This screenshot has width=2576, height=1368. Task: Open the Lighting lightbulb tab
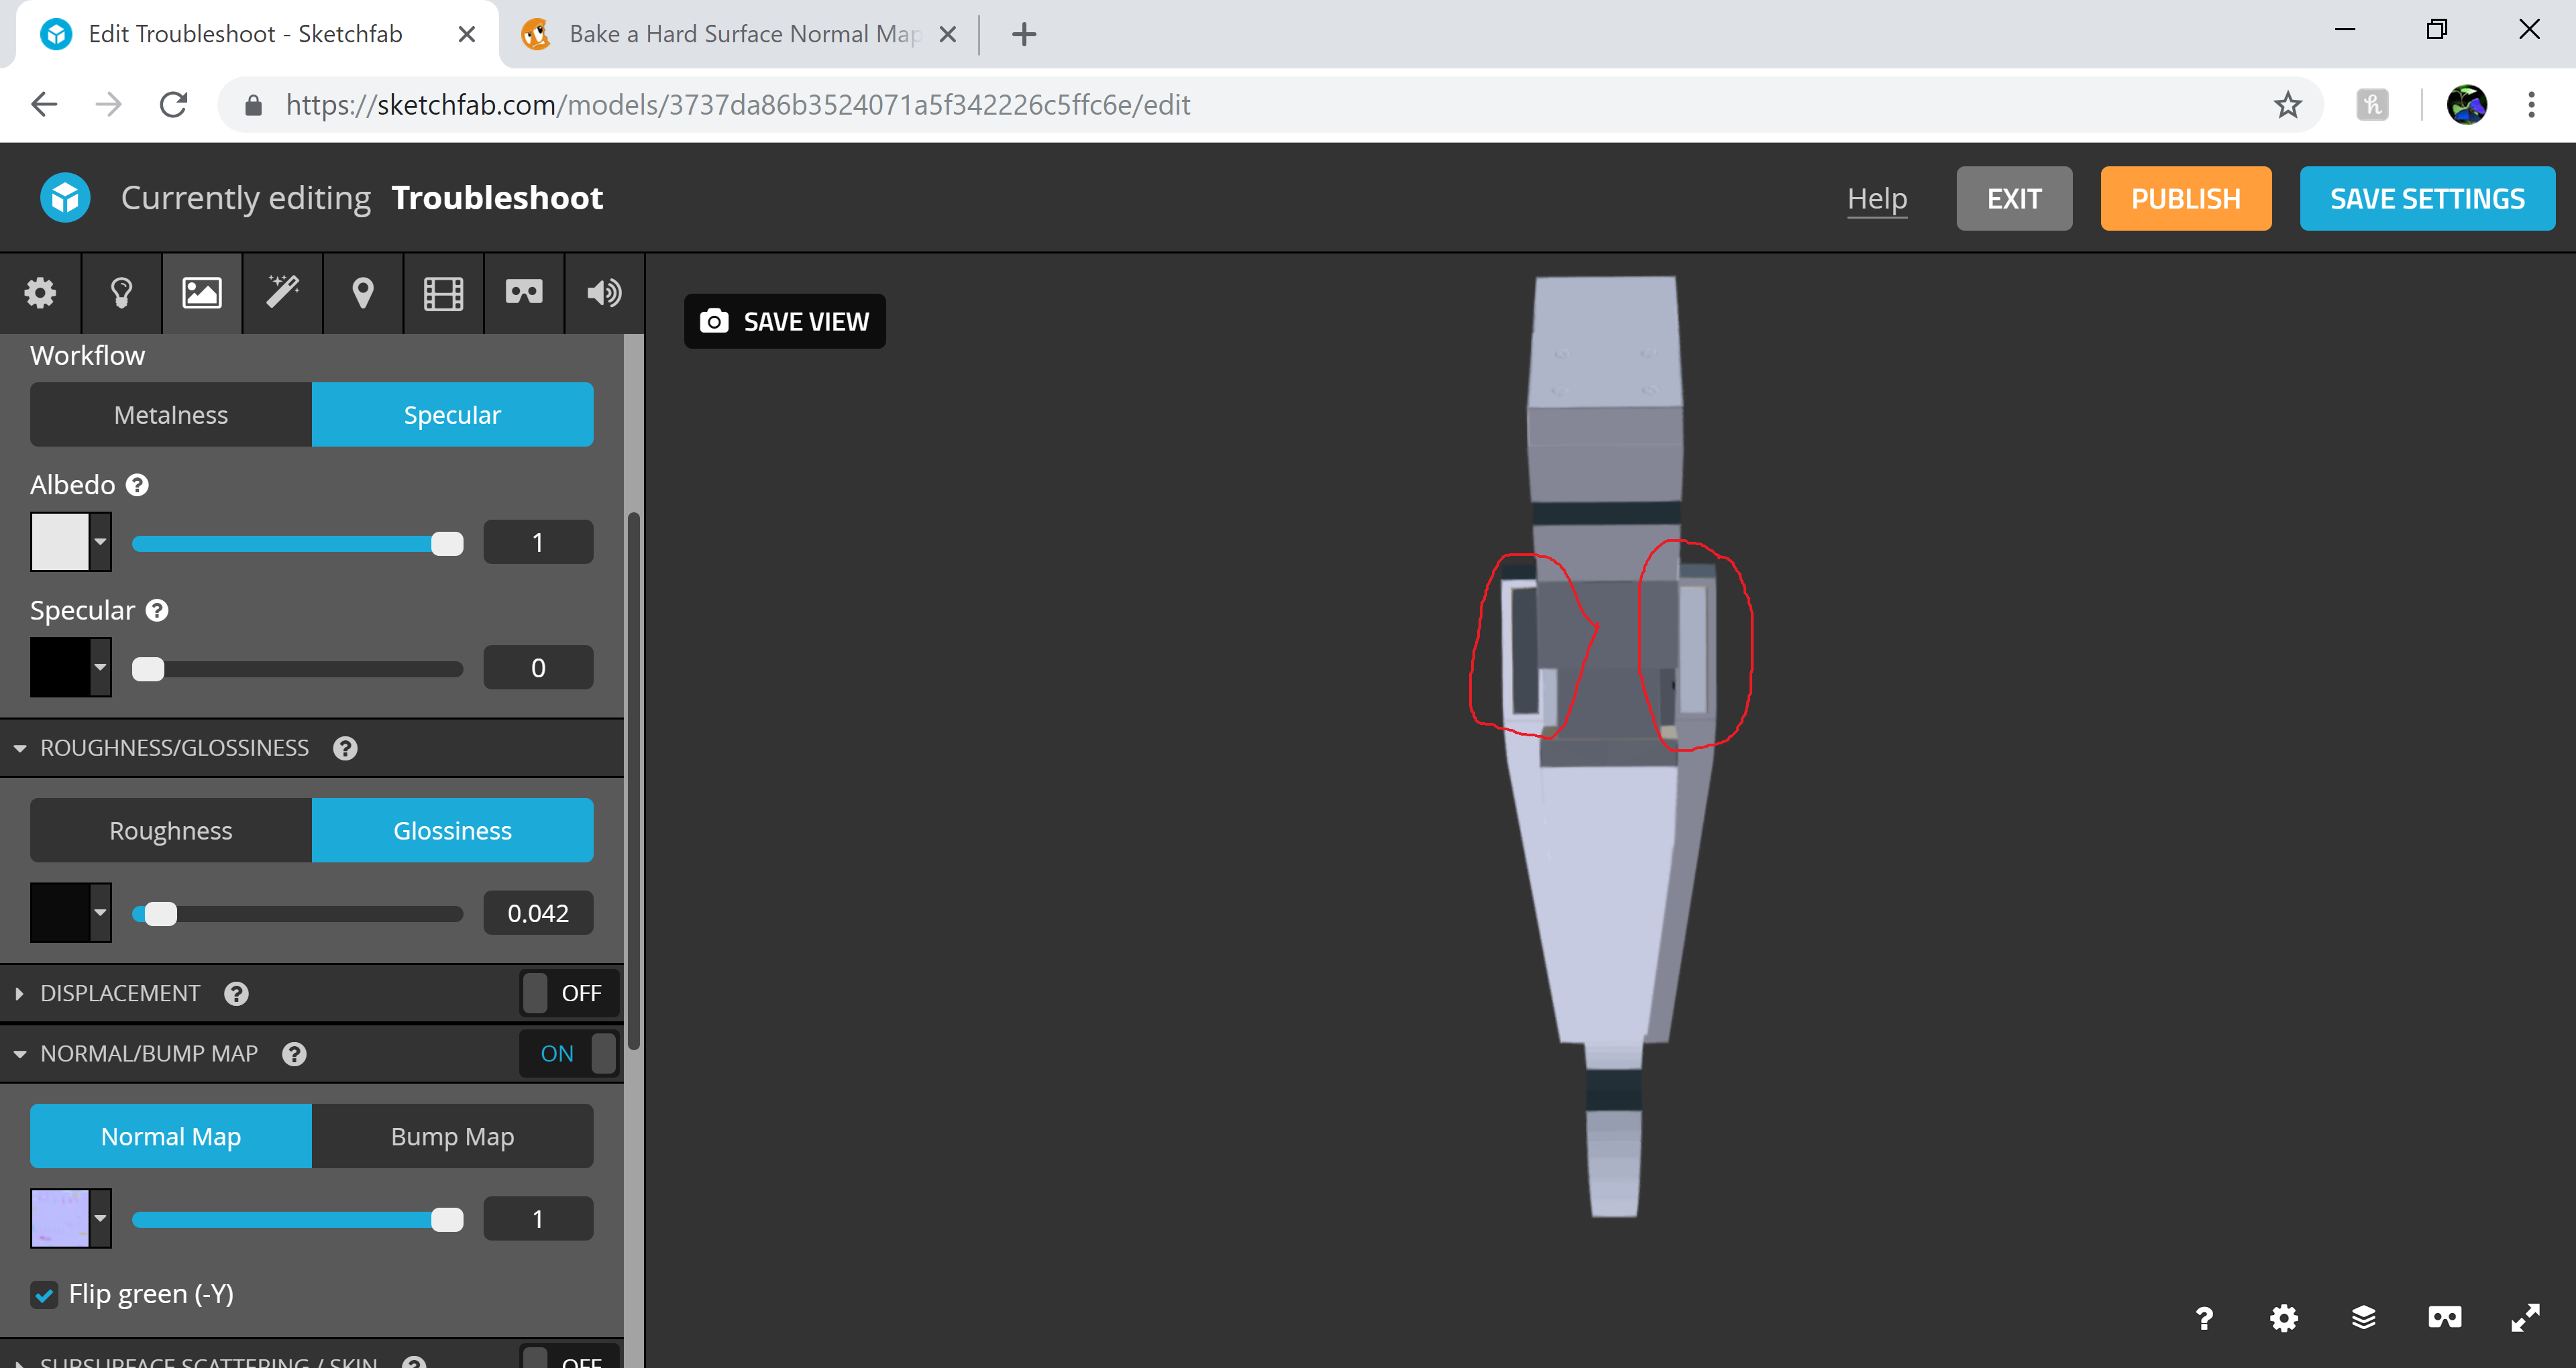point(121,293)
